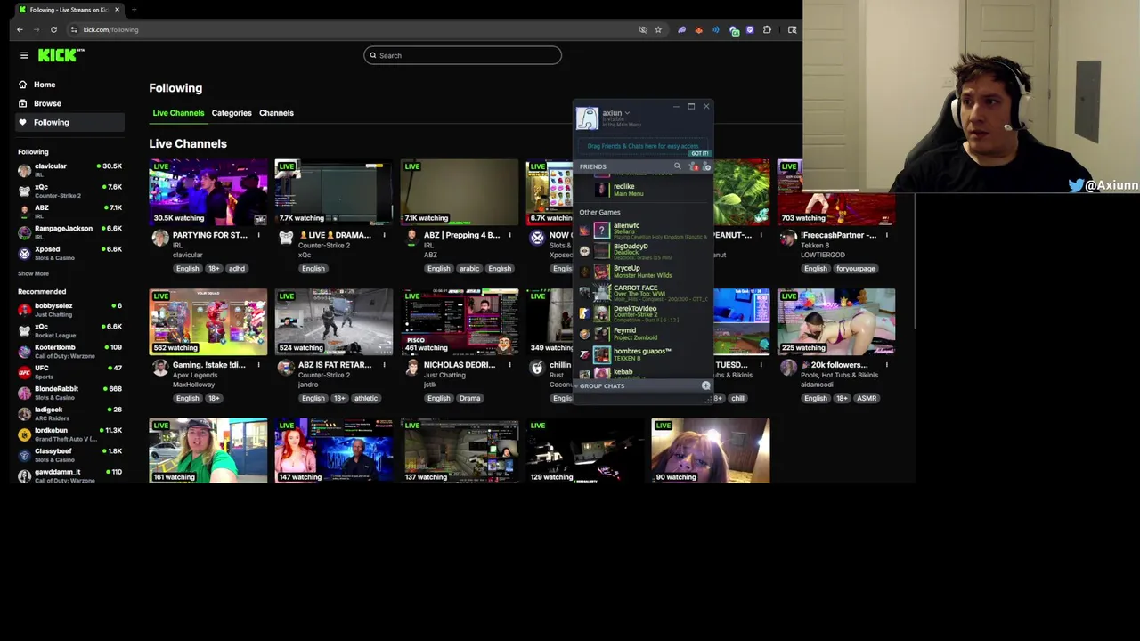Screen dimensions: 1140x641
Task: Open browser extensions puzzle icon
Action: (767, 29)
